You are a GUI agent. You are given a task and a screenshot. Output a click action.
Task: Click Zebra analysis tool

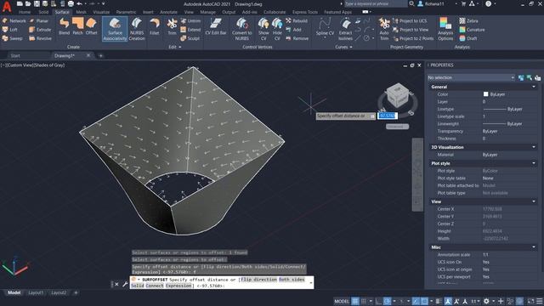468,20
